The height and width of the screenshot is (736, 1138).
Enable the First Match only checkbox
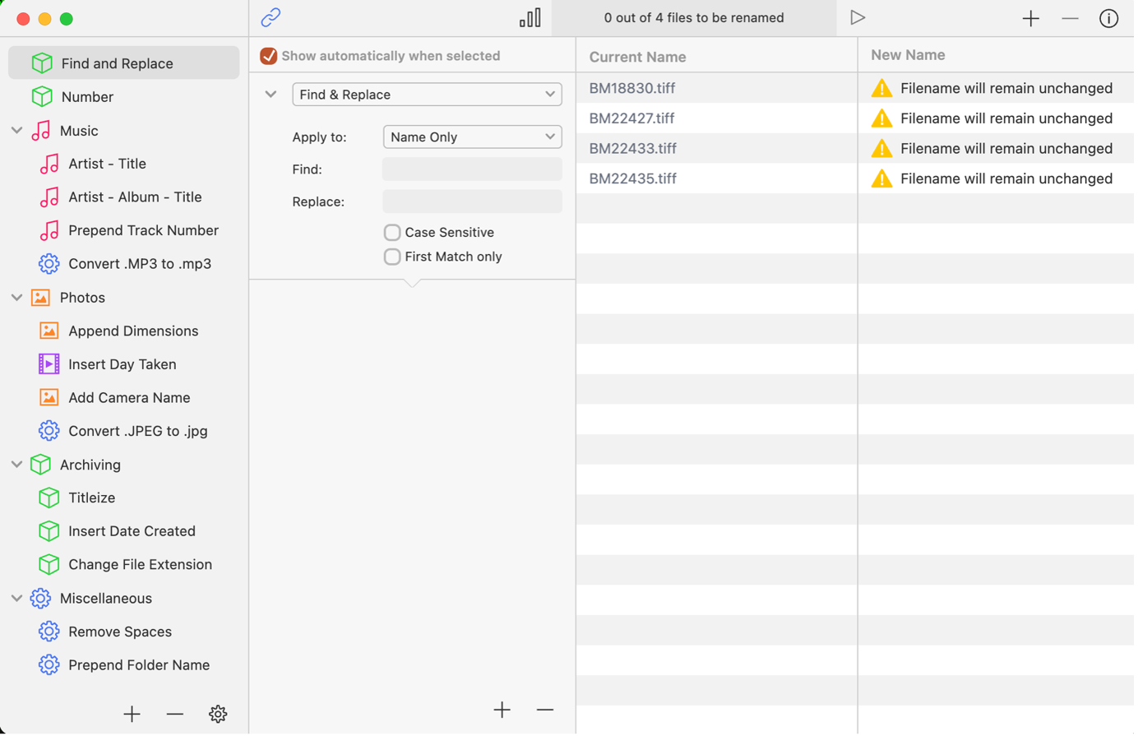pyautogui.click(x=392, y=257)
